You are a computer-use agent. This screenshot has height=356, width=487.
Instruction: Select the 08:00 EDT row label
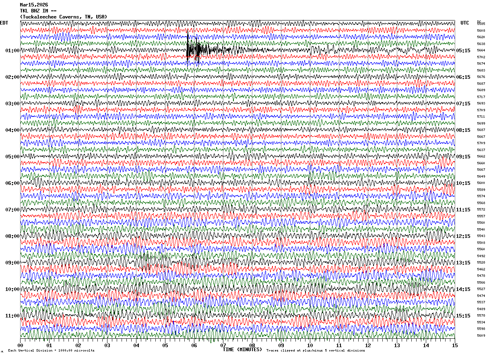pos(12,236)
